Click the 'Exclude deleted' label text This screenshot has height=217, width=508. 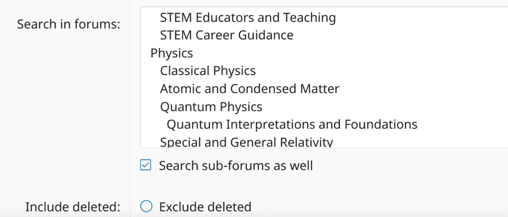tap(205, 207)
